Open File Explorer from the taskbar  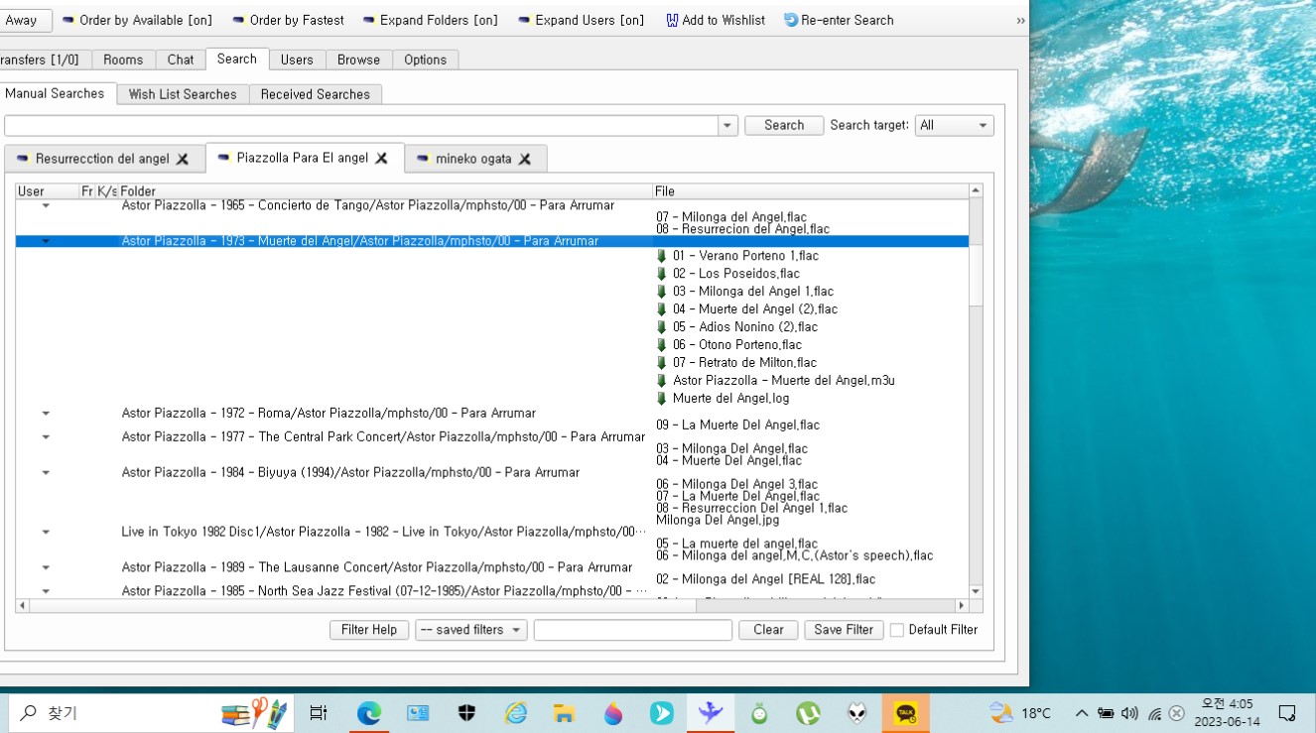tap(564, 713)
